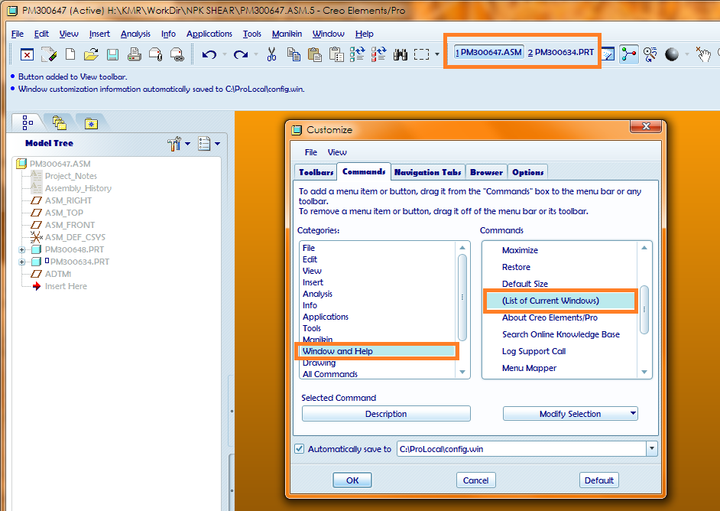Image resolution: width=720 pixels, height=511 pixels.
Task: Expand the PM300634.PRT tree node
Action: click(x=21, y=262)
